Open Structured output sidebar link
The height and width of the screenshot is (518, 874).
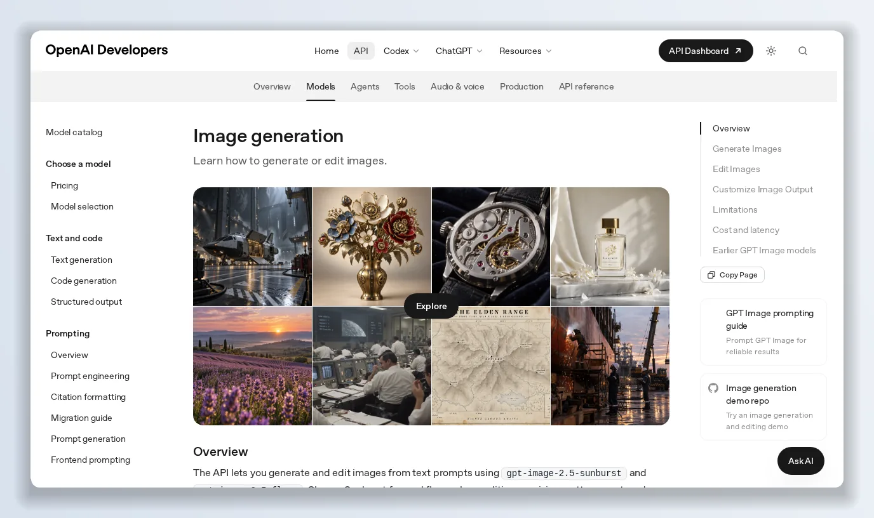tap(86, 302)
